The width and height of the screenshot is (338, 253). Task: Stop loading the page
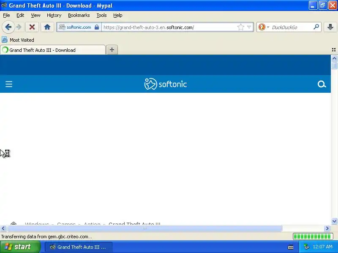pos(32,27)
